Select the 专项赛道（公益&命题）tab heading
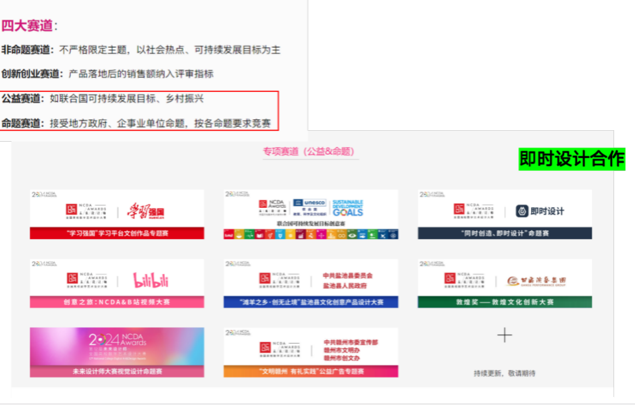The image size is (635, 405). tap(310, 152)
